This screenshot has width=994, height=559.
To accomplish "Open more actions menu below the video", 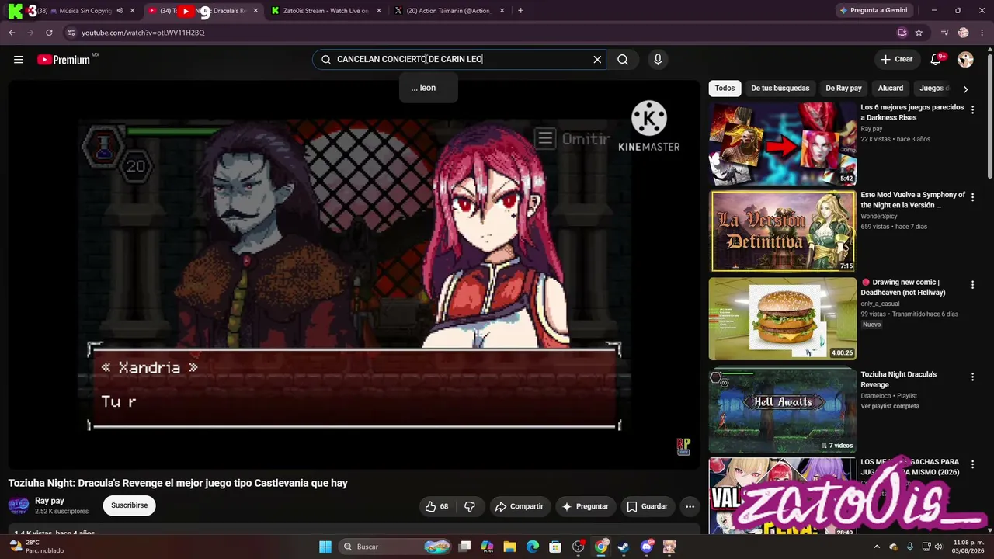I will pos(690,506).
